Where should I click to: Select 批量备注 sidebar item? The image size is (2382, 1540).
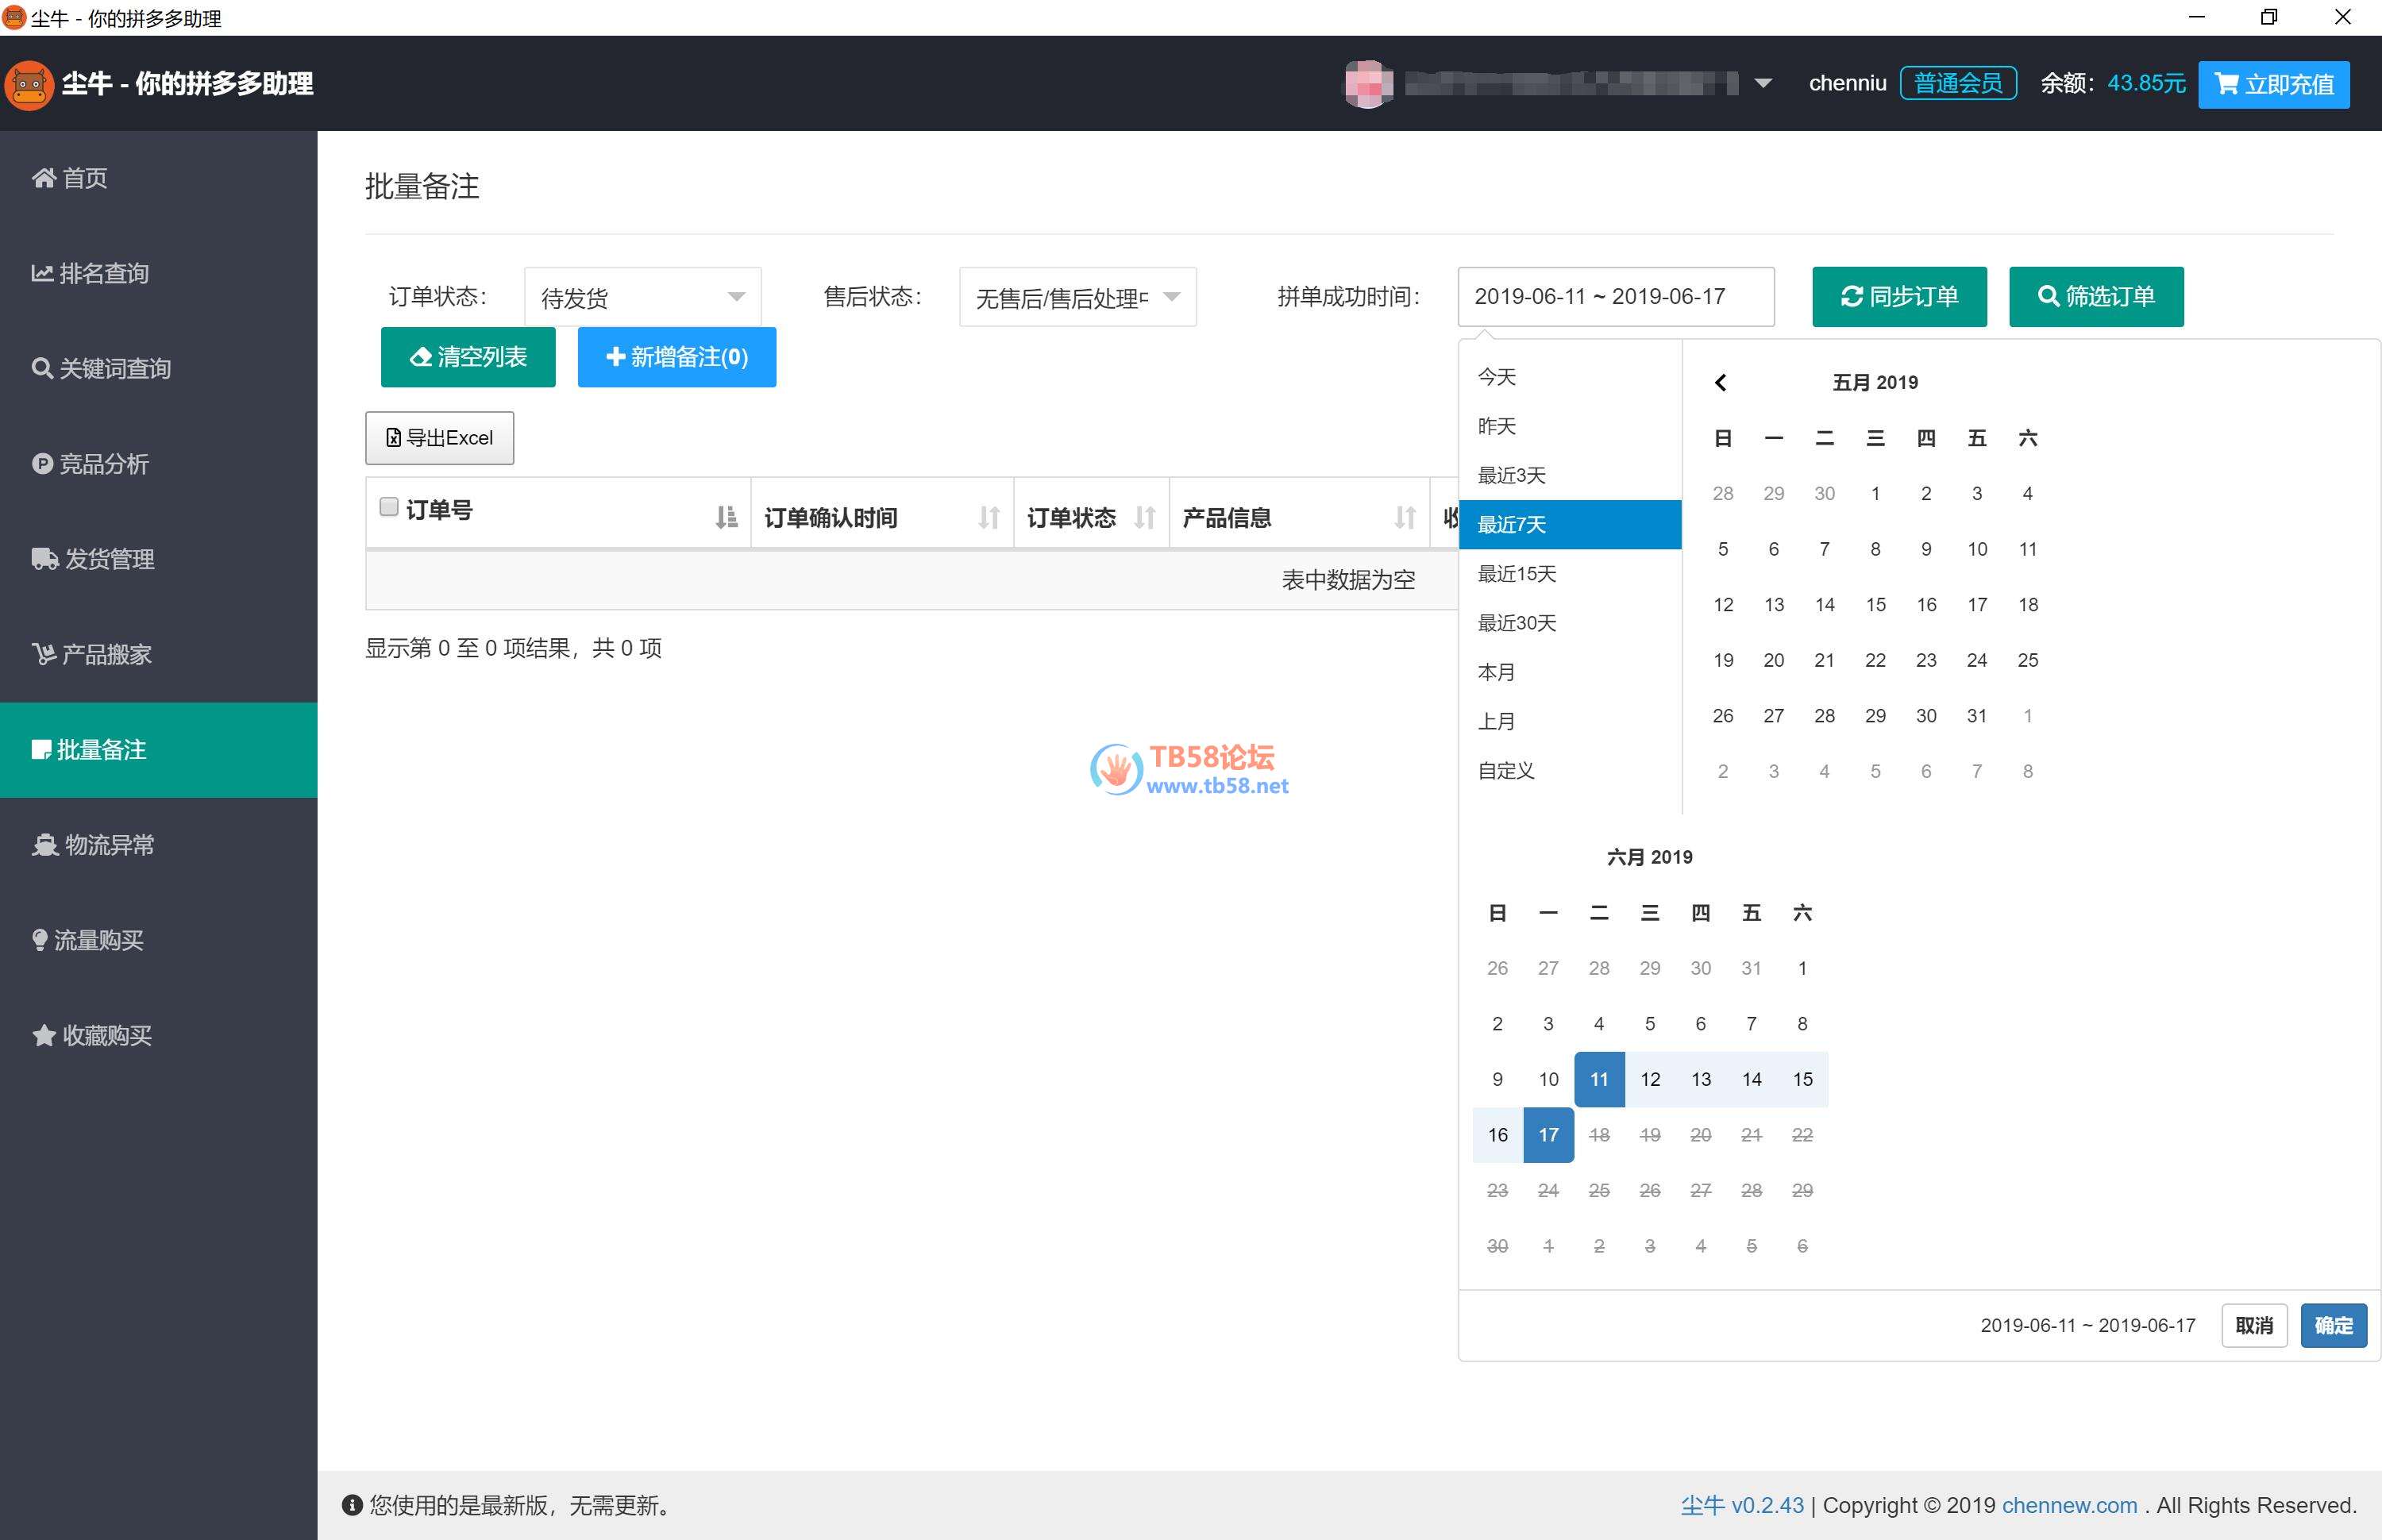coord(159,750)
